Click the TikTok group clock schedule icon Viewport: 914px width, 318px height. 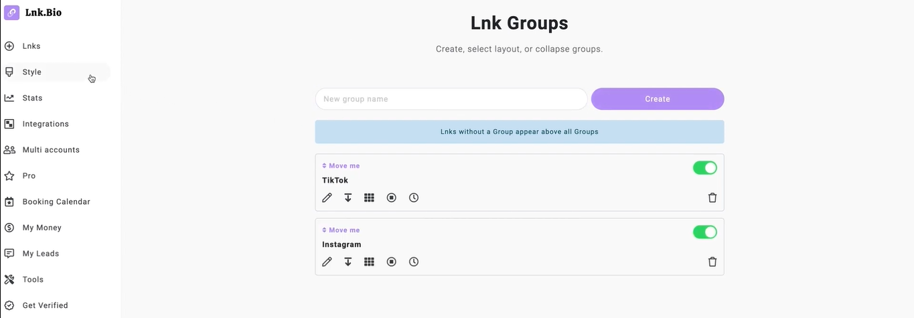click(414, 197)
